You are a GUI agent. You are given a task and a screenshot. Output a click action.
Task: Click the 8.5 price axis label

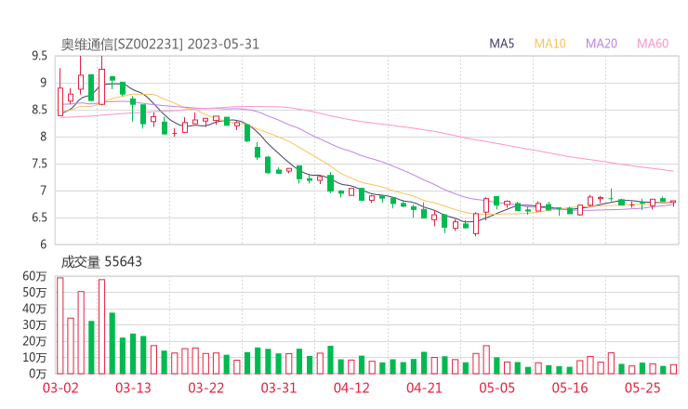click(39, 110)
